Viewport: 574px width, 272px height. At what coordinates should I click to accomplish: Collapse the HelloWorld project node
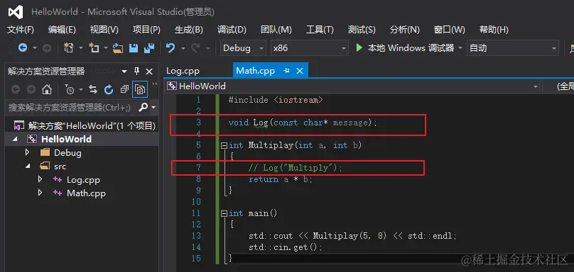click(x=15, y=139)
